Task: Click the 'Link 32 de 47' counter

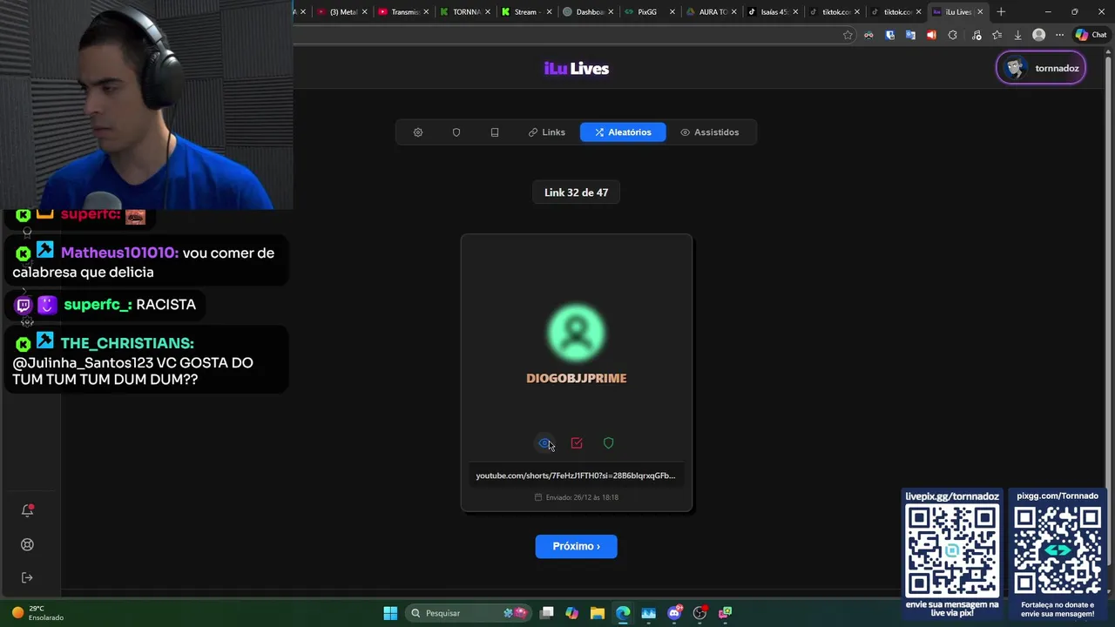Action: click(x=577, y=192)
